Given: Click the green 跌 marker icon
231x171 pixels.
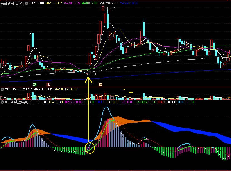Looking at the screenshot, I should tap(35, 85).
